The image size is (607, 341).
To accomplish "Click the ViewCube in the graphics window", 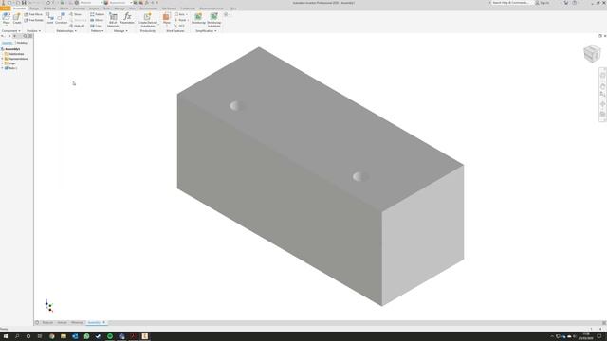I will pyautogui.click(x=592, y=54).
